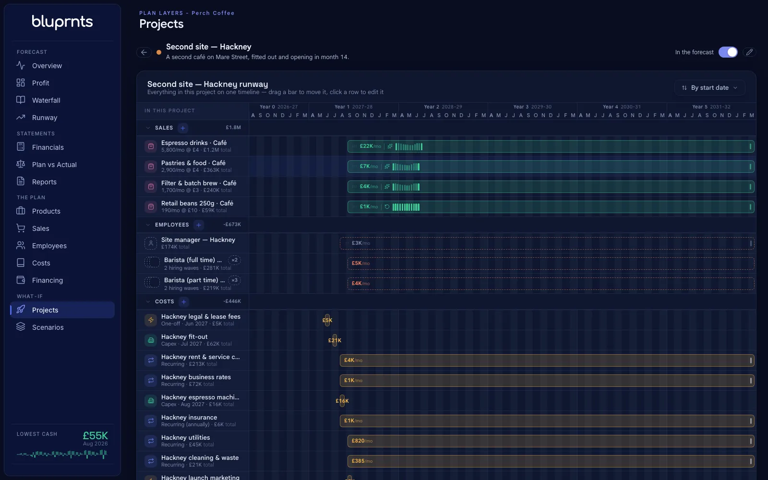Open the Site manager — Hackney row
Image resolution: width=768 pixels, height=480 pixels.
pos(192,243)
